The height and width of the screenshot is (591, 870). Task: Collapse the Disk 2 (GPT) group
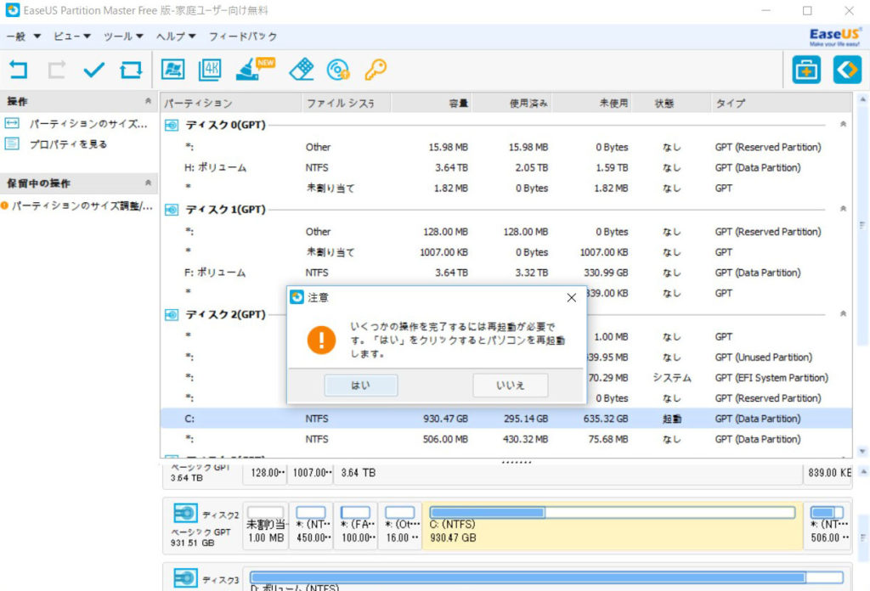pyautogui.click(x=843, y=314)
